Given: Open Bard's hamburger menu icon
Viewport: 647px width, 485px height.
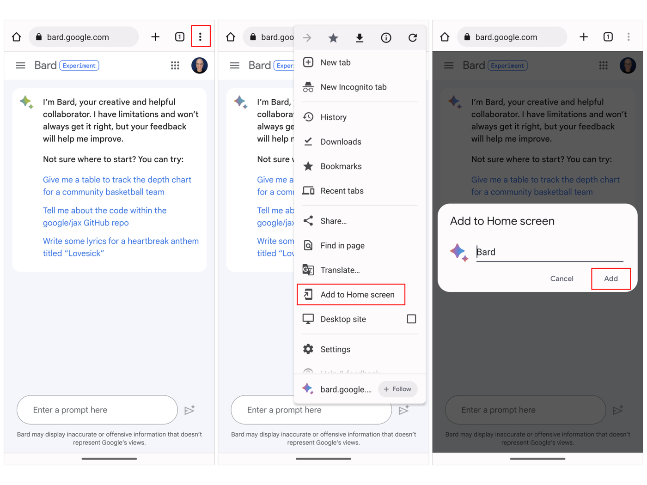Looking at the screenshot, I should point(20,65).
